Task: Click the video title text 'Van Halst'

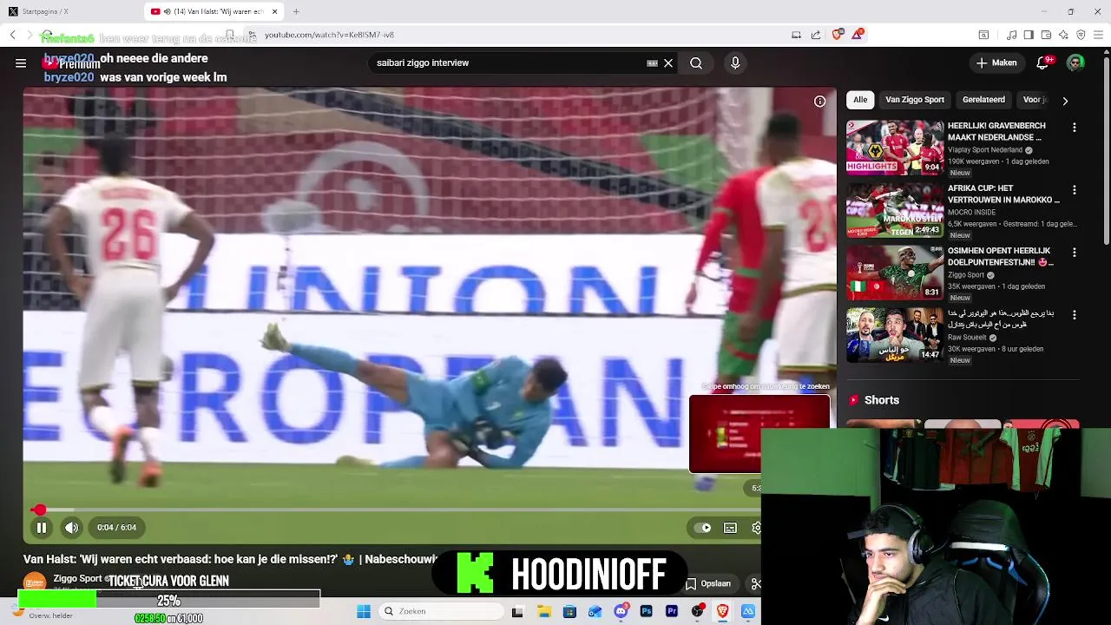Action: click(49, 559)
